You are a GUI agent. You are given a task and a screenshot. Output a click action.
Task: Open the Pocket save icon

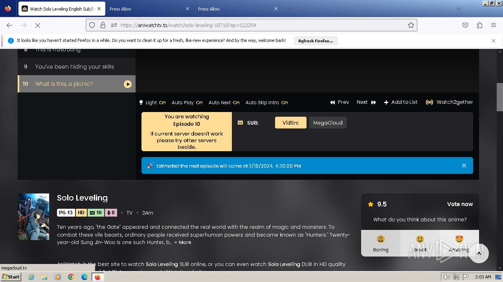pyautogui.click(x=465, y=25)
